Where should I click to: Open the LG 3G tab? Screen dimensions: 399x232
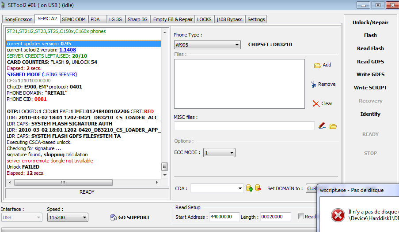point(115,19)
